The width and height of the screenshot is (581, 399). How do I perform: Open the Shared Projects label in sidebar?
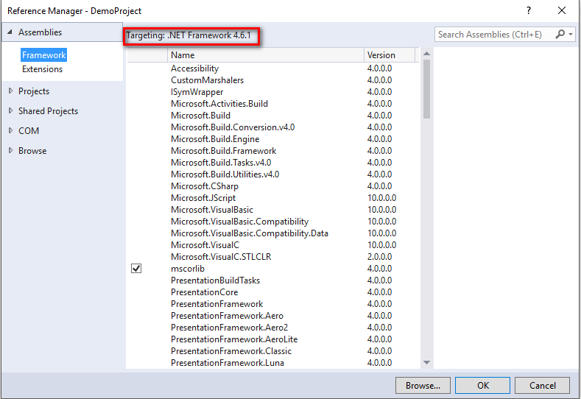click(x=48, y=111)
